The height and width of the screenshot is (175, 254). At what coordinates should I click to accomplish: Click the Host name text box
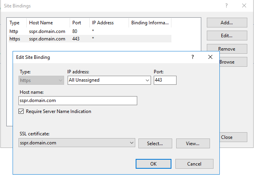pyautogui.click(x=78, y=101)
